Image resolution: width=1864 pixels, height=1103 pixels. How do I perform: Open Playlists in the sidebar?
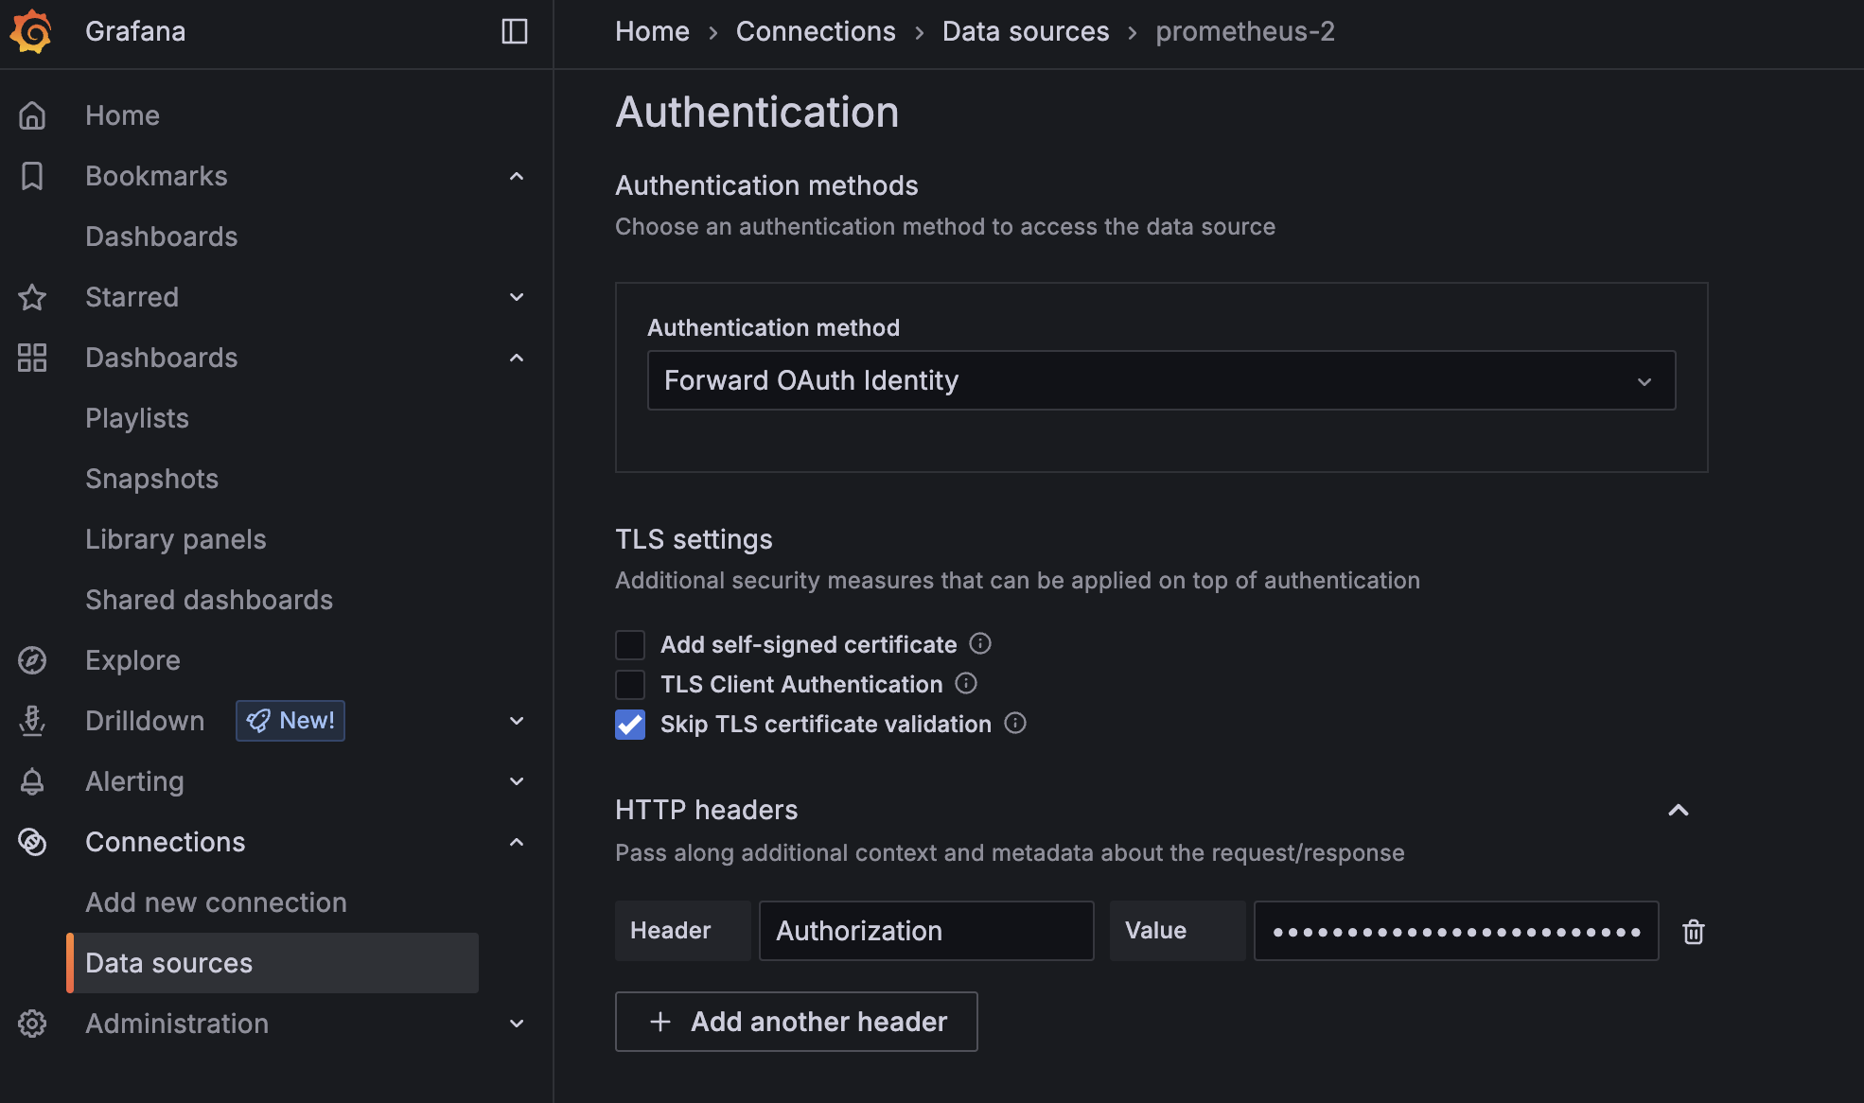[x=137, y=418]
